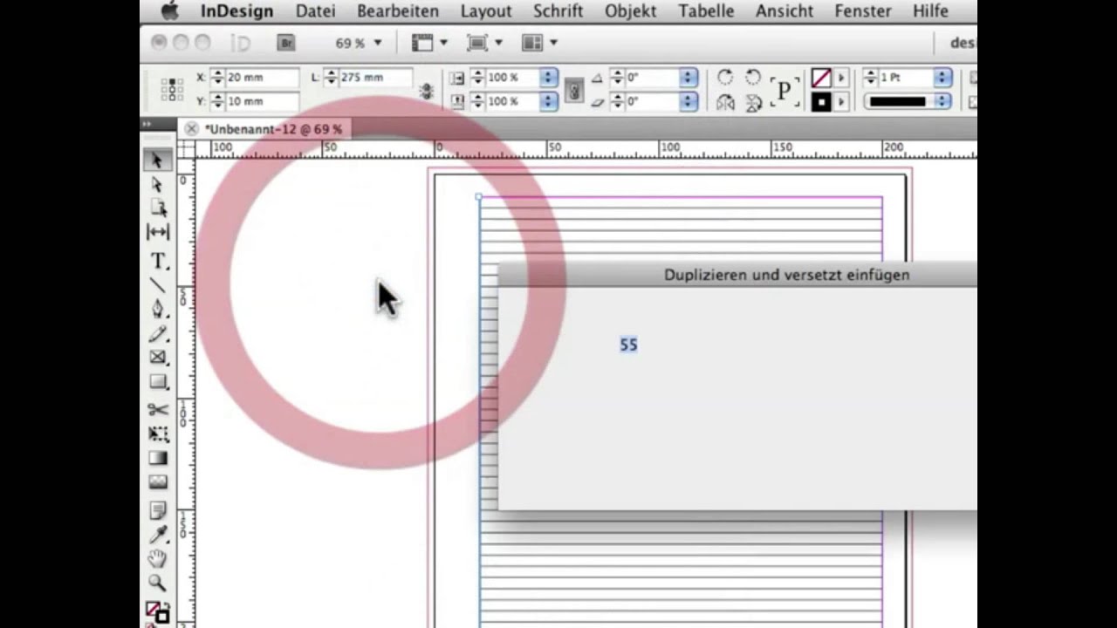The width and height of the screenshot is (1117, 628).
Task: Step the X position value stepper
Action: click(218, 78)
